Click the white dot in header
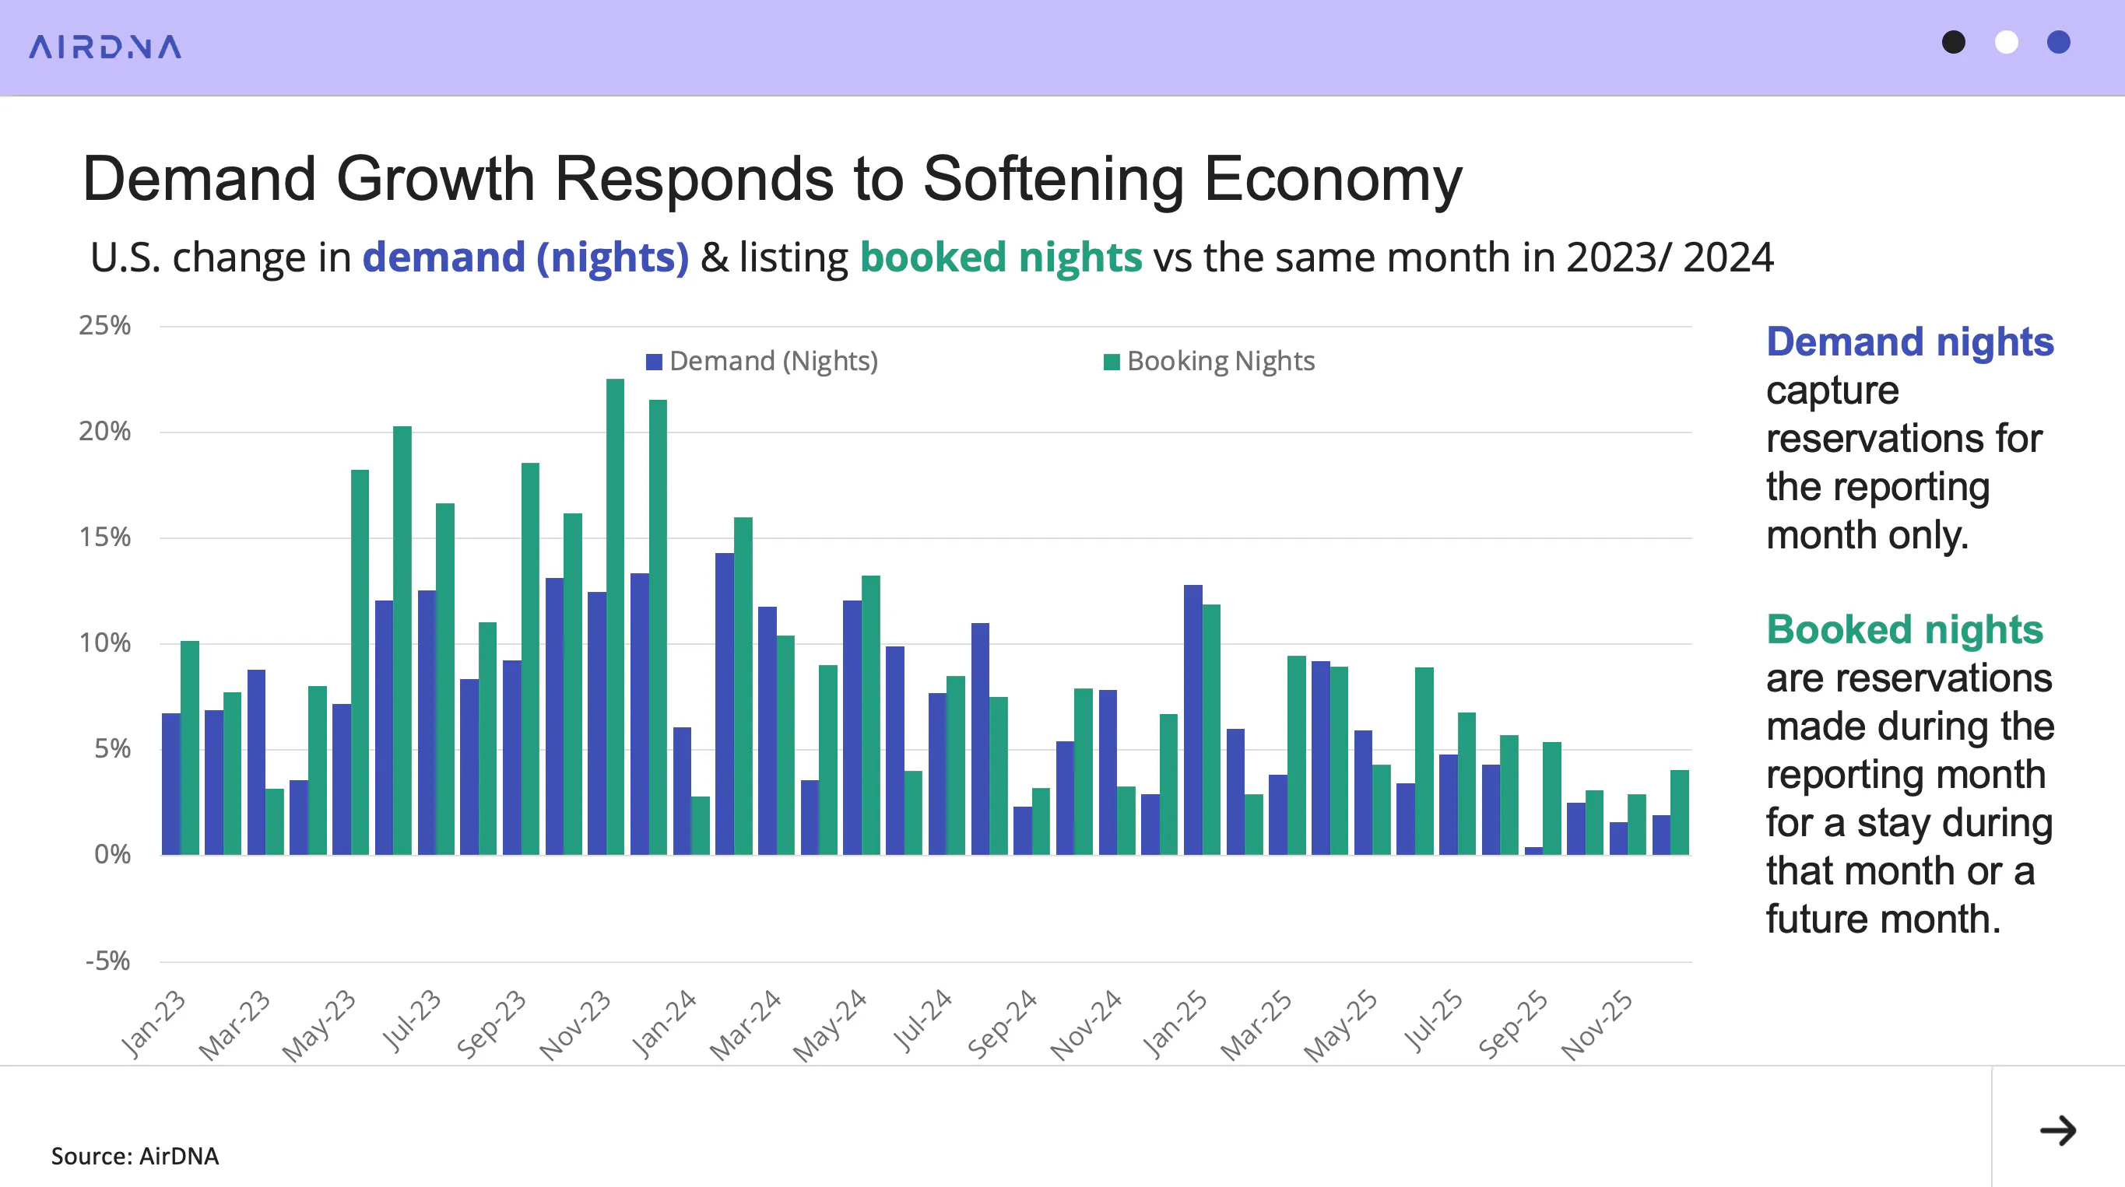Image resolution: width=2125 pixels, height=1187 pixels. click(2005, 42)
